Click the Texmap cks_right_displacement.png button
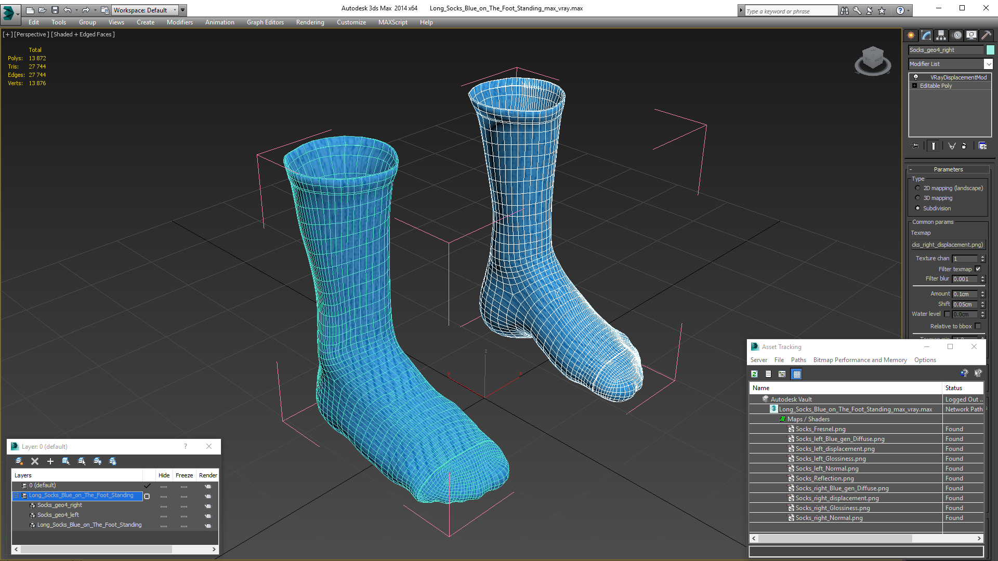998x561 pixels. click(948, 245)
